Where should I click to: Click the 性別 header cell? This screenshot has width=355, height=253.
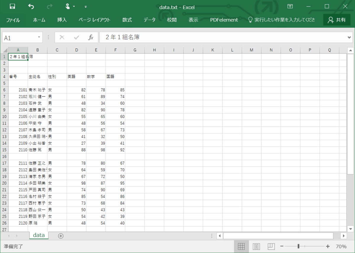pyautogui.click(x=57, y=76)
